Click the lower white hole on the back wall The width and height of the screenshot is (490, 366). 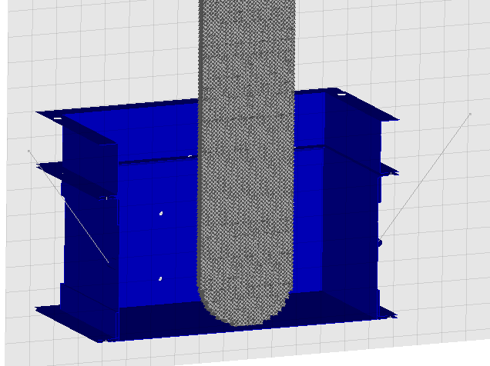pos(160,278)
